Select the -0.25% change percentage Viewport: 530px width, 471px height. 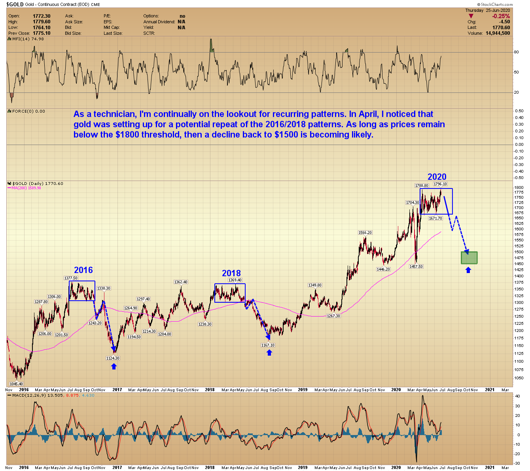501,16
